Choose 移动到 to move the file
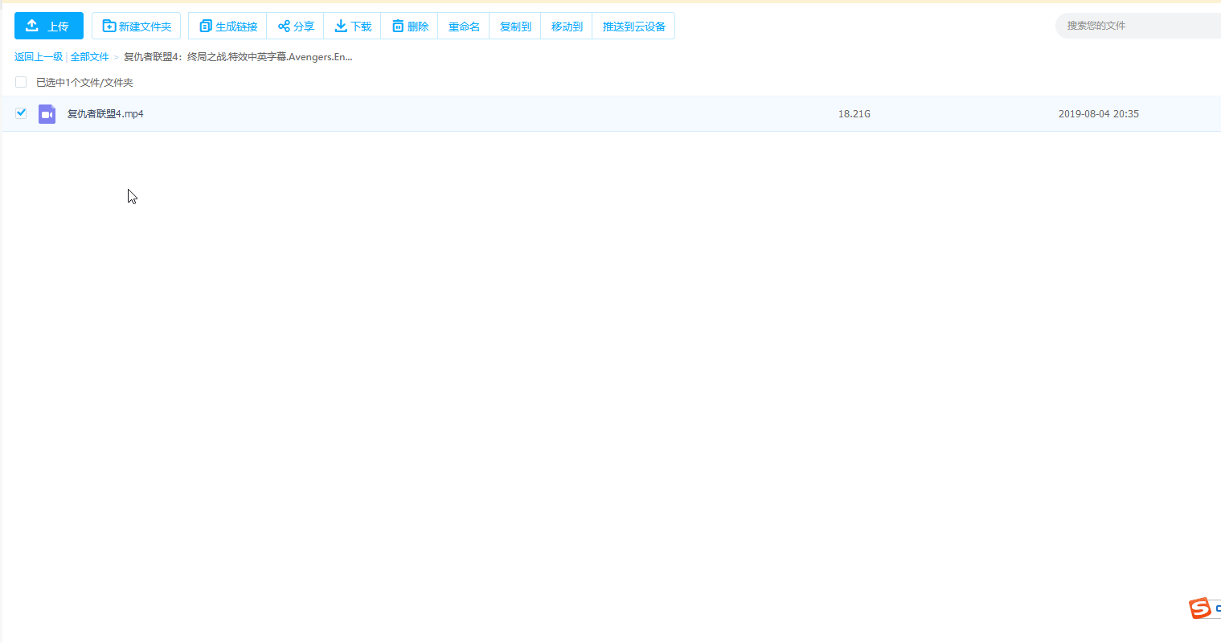The image size is (1221, 643). pyautogui.click(x=567, y=26)
